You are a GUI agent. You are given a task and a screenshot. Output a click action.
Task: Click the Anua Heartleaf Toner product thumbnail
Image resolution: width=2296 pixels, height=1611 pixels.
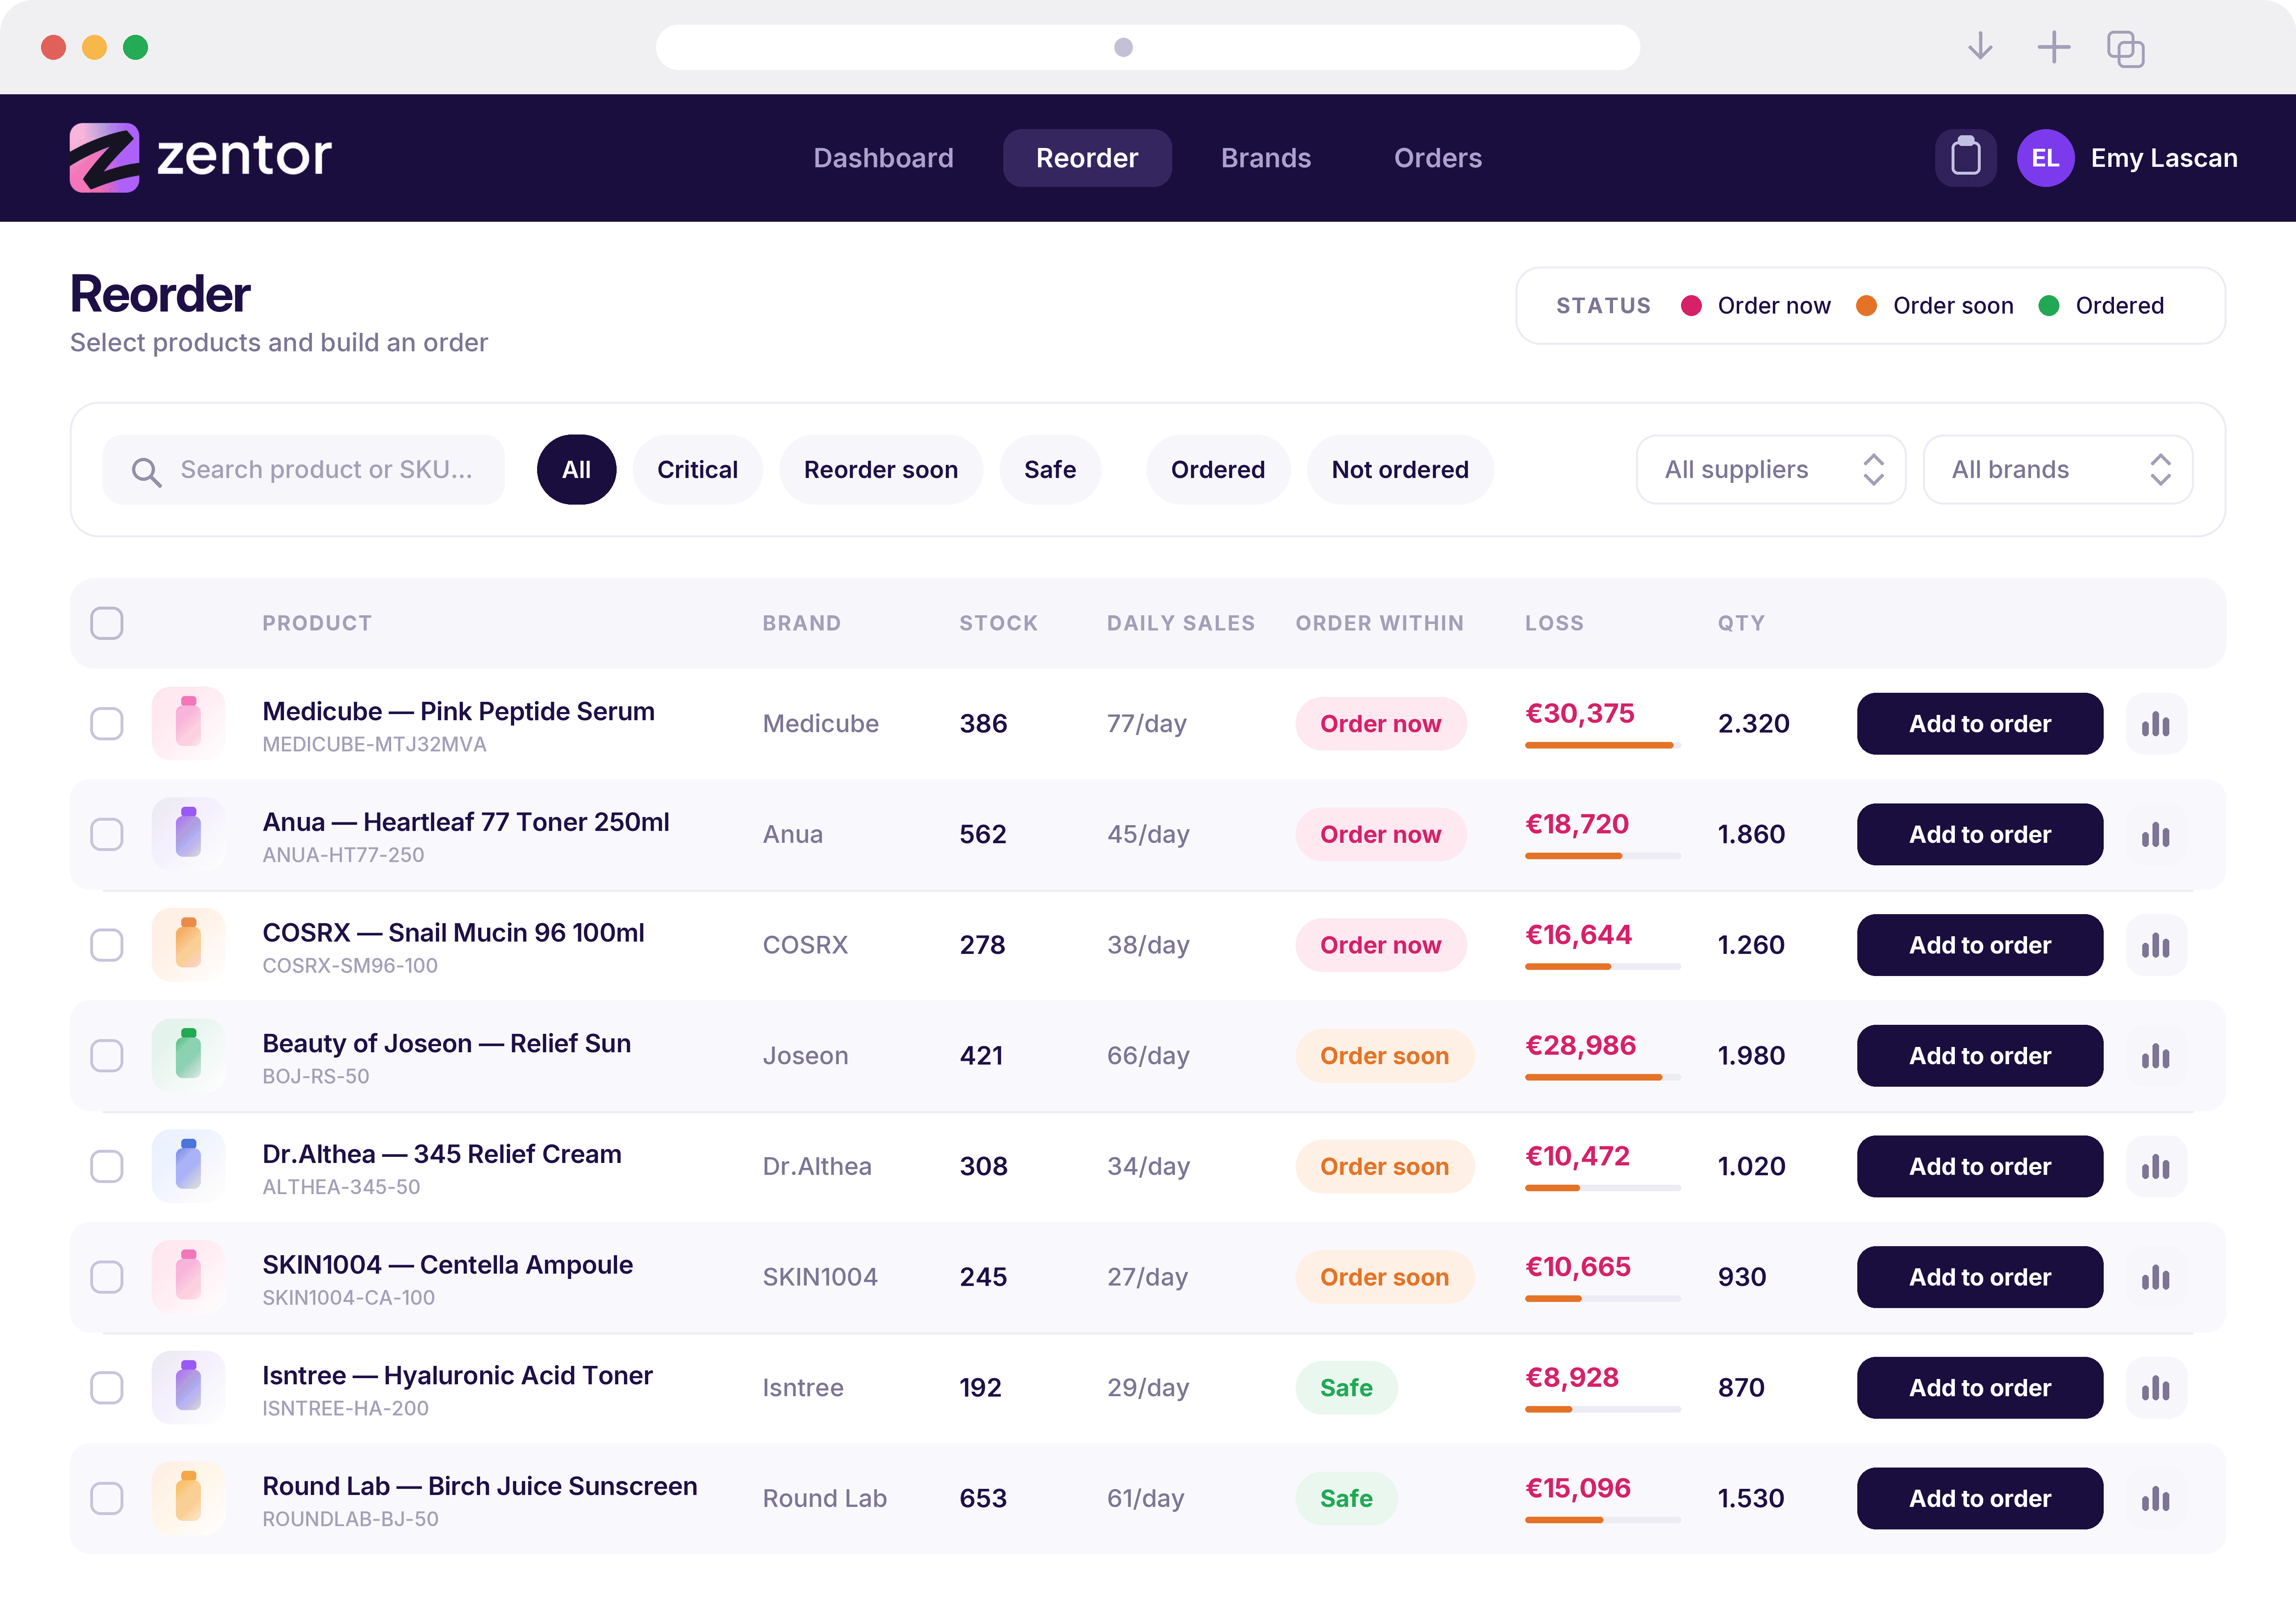(188, 834)
